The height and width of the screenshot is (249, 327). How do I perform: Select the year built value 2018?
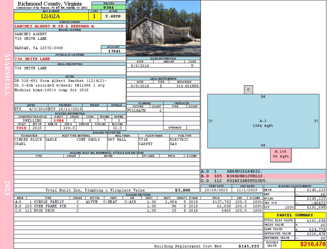click(21, 128)
